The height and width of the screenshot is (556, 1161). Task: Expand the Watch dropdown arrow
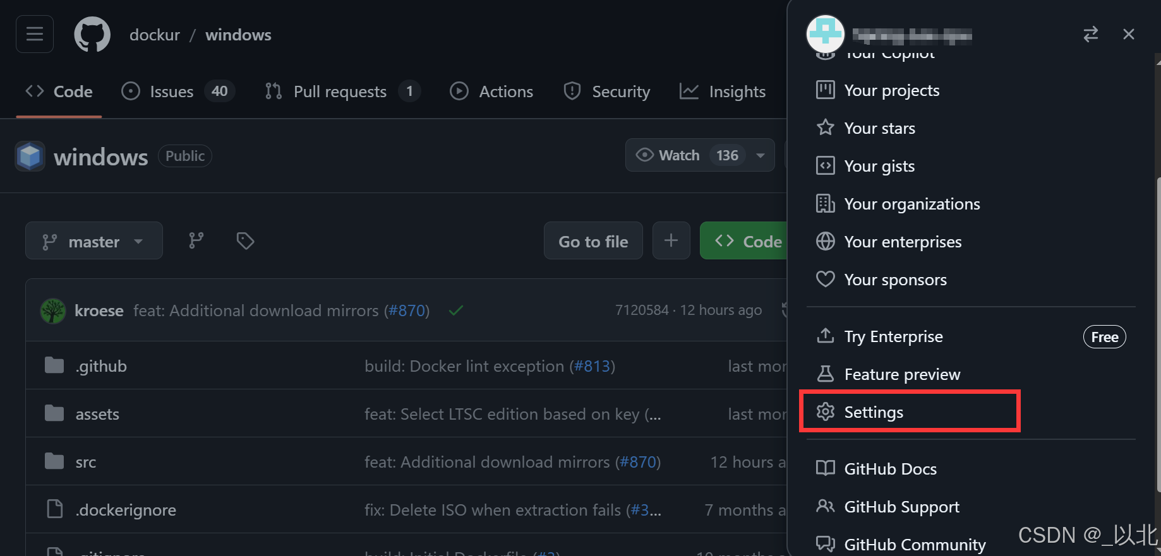761,155
